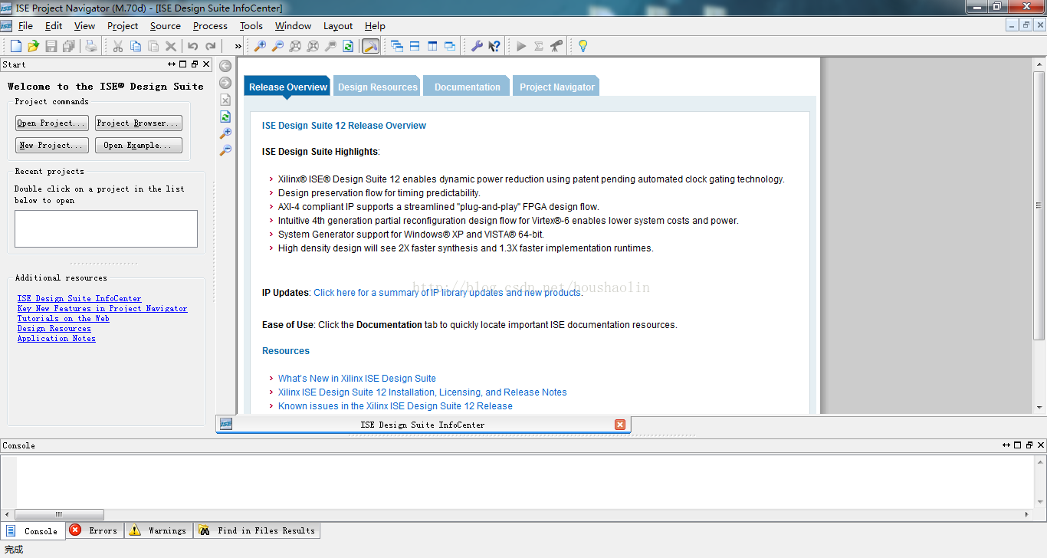This screenshot has height=558, width=1047.
Task: Click the Tile Horizontally windows icon
Action: click(x=415, y=46)
